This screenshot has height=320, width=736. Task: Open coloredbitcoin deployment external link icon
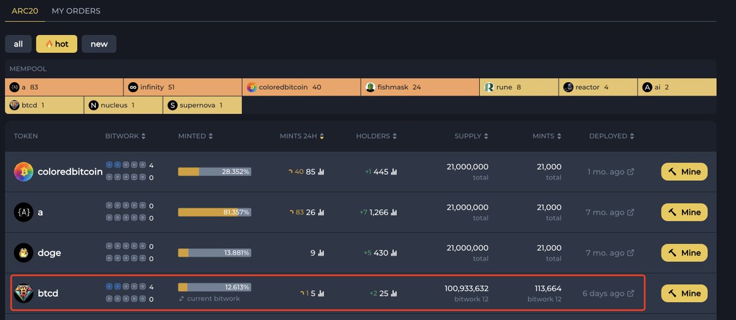(631, 172)
